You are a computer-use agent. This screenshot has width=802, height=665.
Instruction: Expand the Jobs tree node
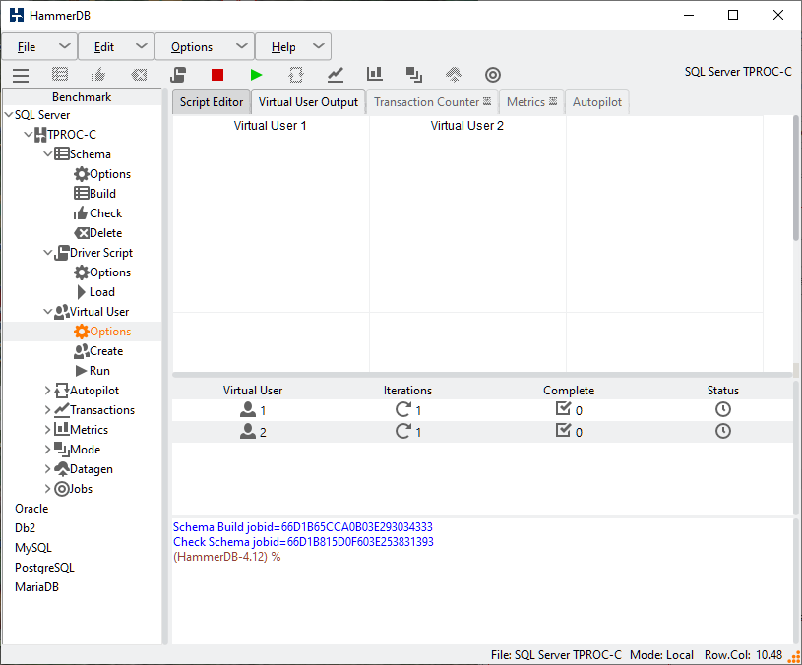(x=47, y=489)
